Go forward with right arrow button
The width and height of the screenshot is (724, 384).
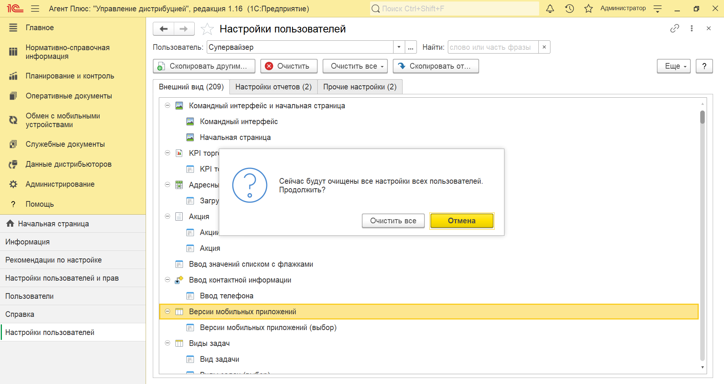184,29
